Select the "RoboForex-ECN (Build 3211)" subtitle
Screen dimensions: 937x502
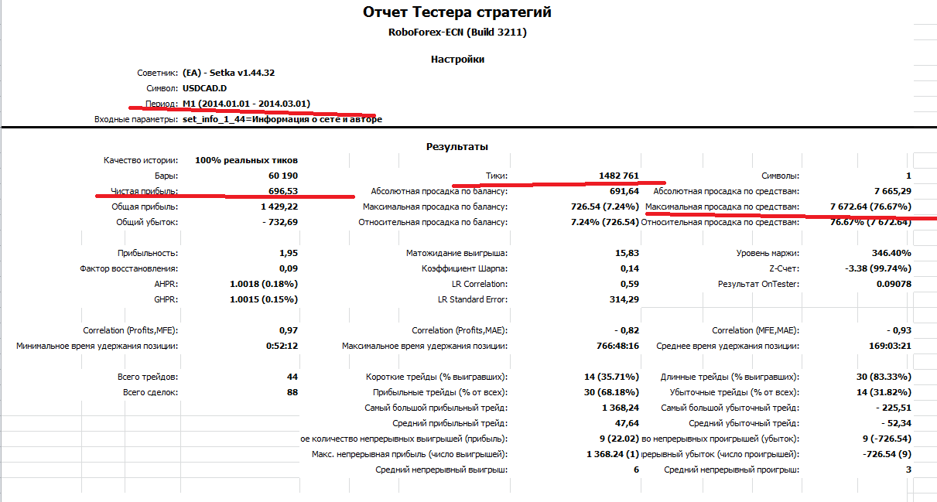click(x=457, y=32)
